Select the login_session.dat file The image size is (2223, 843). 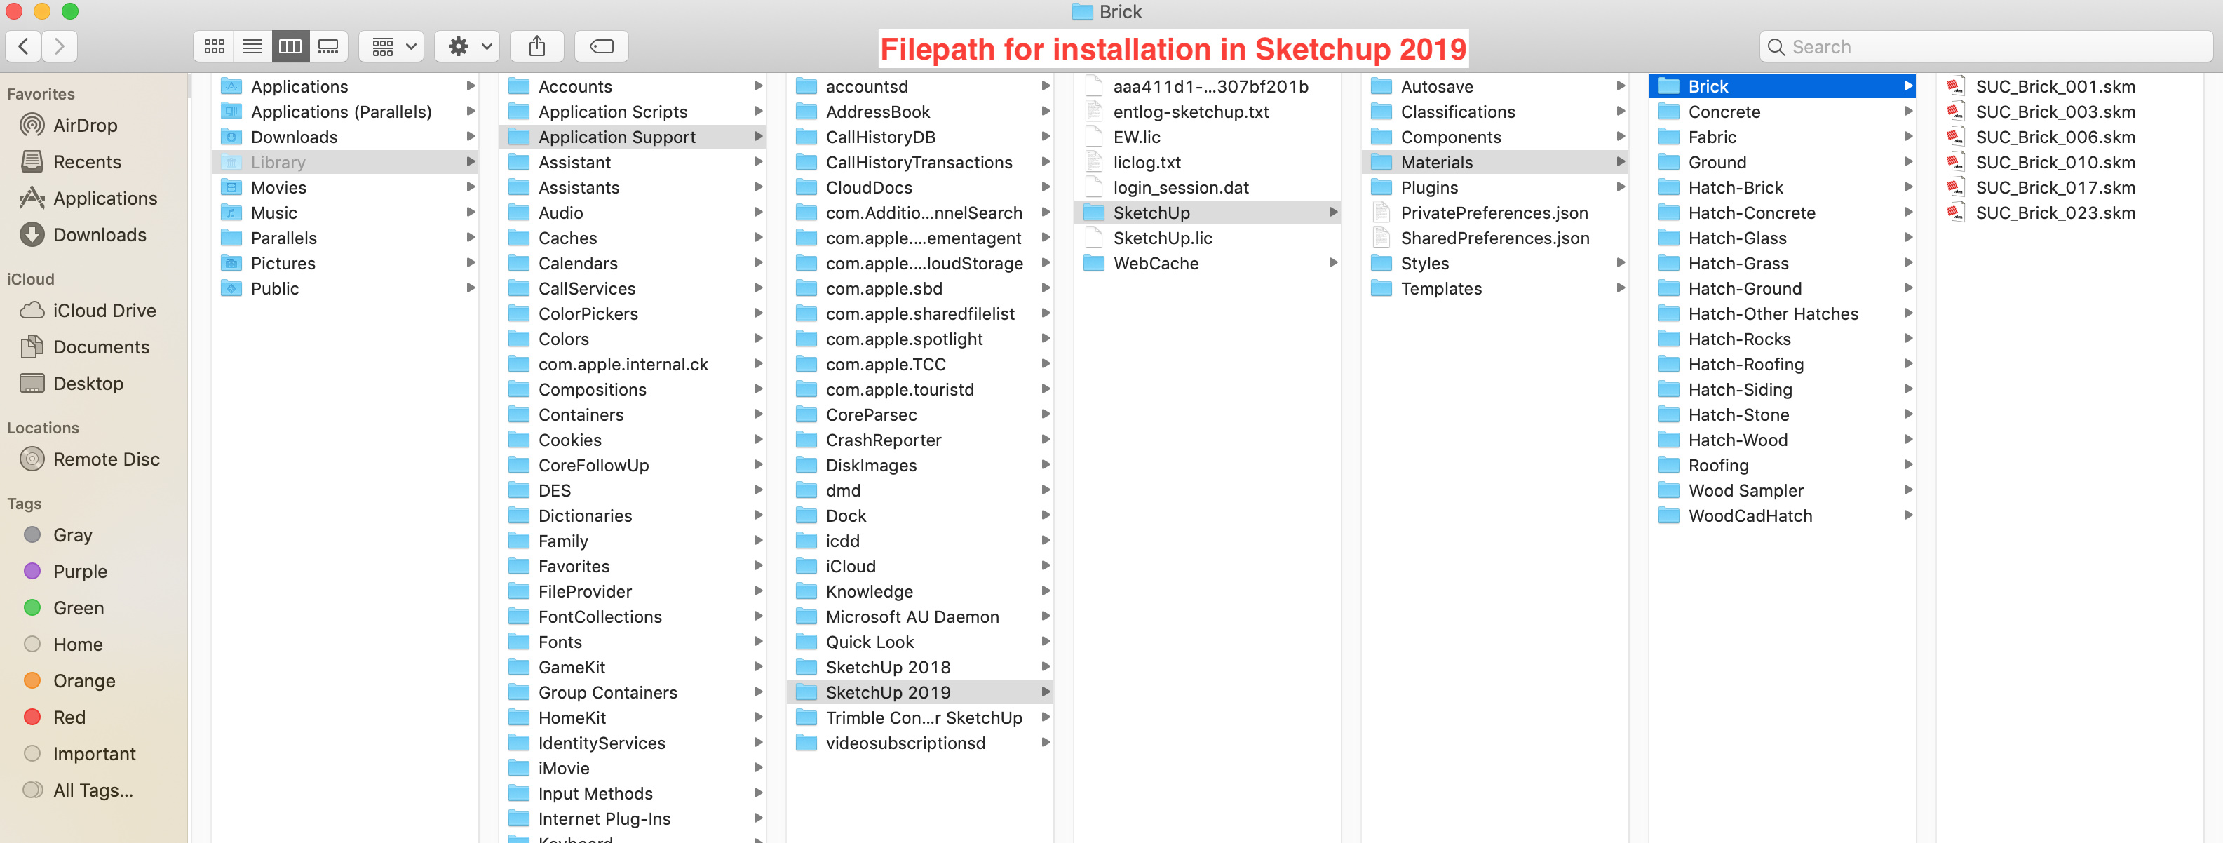coord(1208,187)
